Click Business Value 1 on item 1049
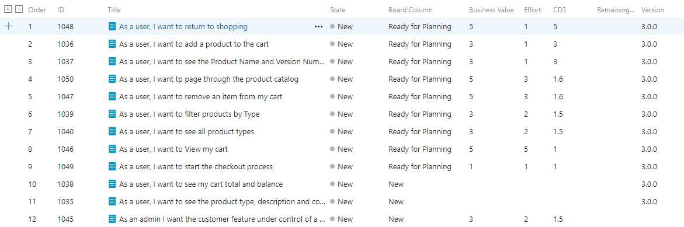The image size is (684, 227). pos(471,166)
